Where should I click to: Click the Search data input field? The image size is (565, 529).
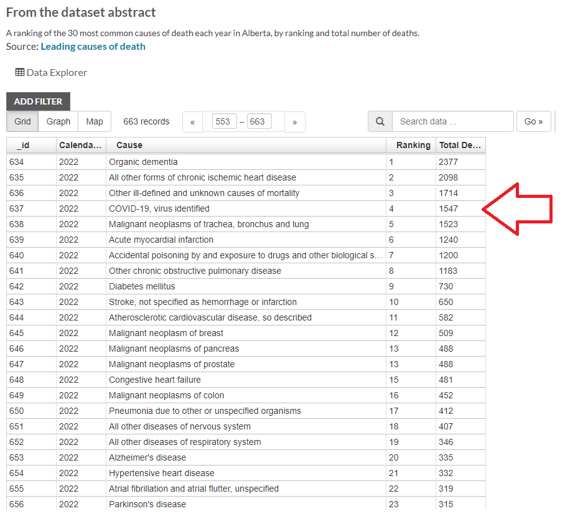click(x=452, y=121)
